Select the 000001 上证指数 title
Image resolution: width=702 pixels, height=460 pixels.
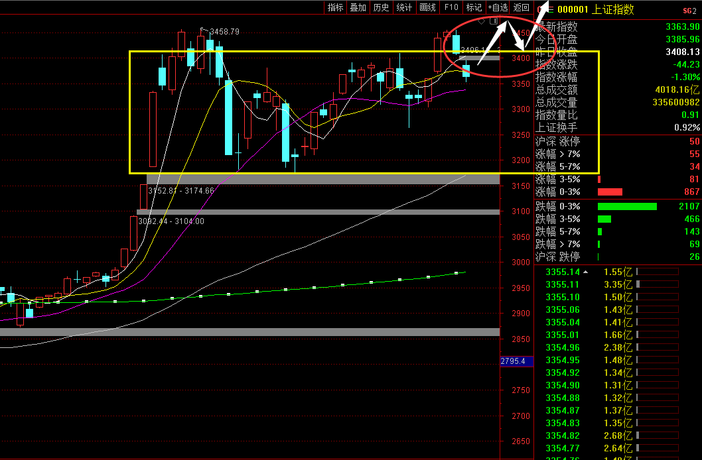(595, 9)
